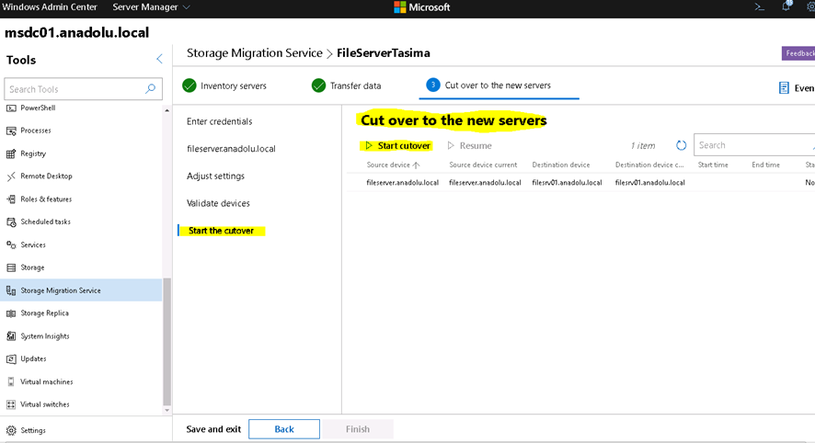Screen dimensions: 815x443
Task: Open the PowerShell console icon in header
Action: coord(760,7)
